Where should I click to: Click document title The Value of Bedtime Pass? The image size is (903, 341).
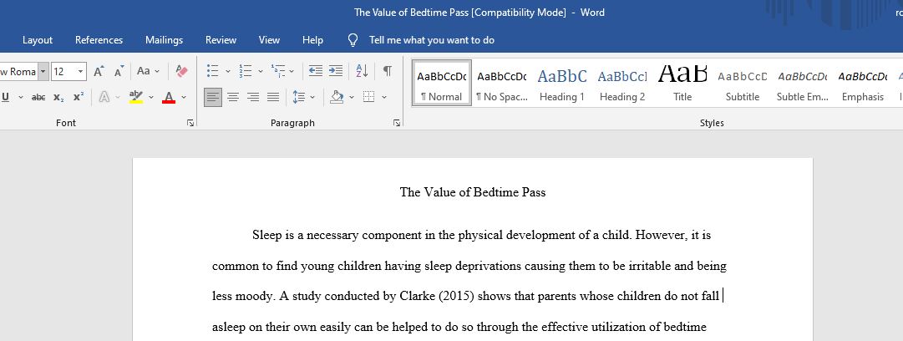pyautogui.click(x=473, y=192)
